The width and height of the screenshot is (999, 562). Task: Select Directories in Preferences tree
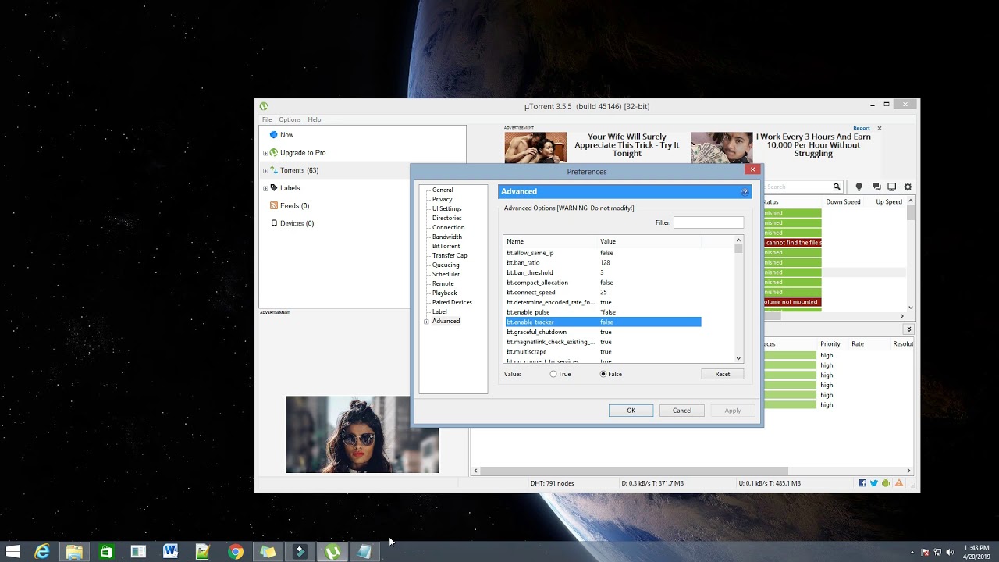click(x=446, y=218)
